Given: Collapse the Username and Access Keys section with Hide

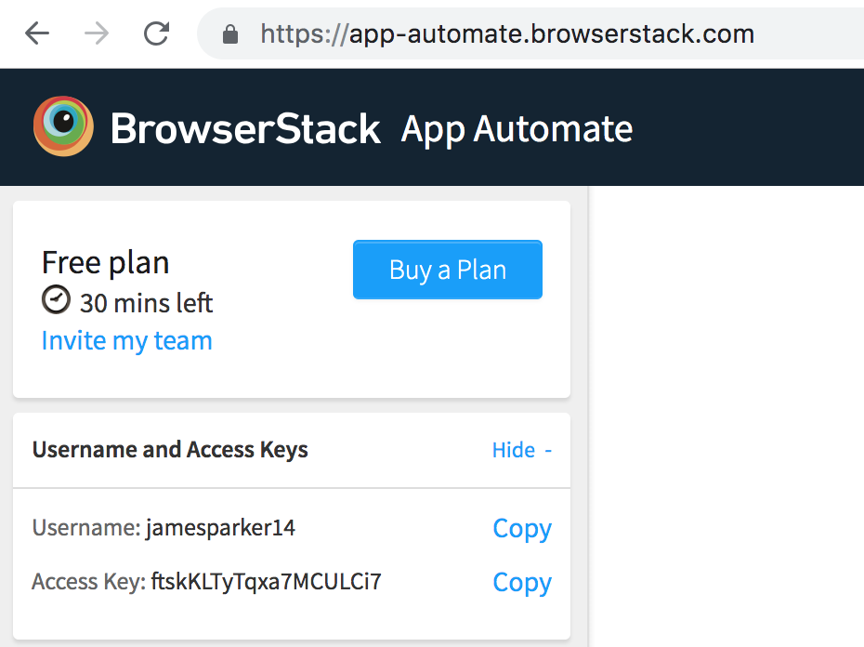Looking at the screenshot, I should click(522, 450).
